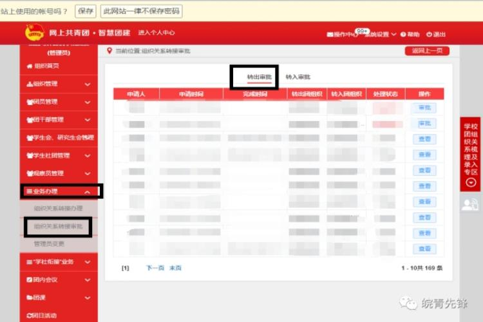
Task: Click 返回上一页 button
Action: pyautogui.click(x=426, y=51)
